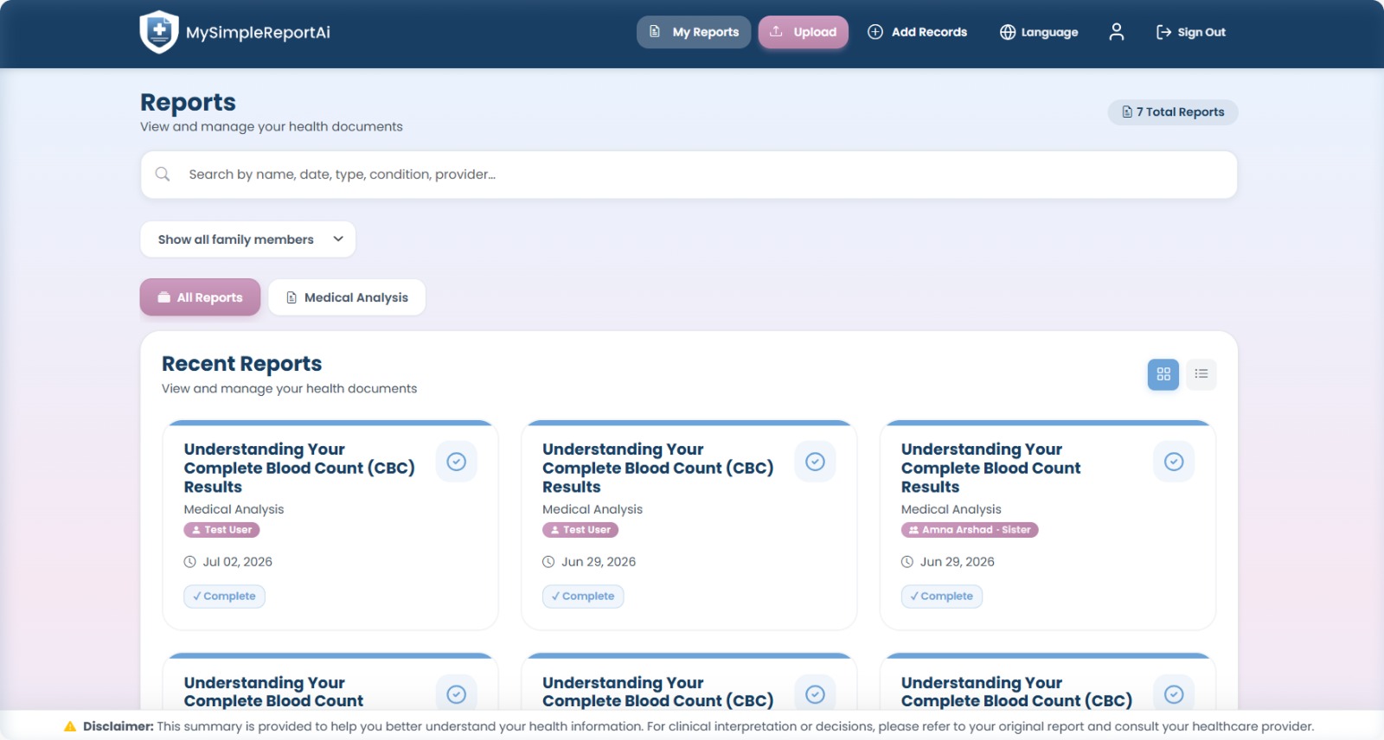
Task: Click the Jul 02, 2026 date
Action: [x=238, y=562]
